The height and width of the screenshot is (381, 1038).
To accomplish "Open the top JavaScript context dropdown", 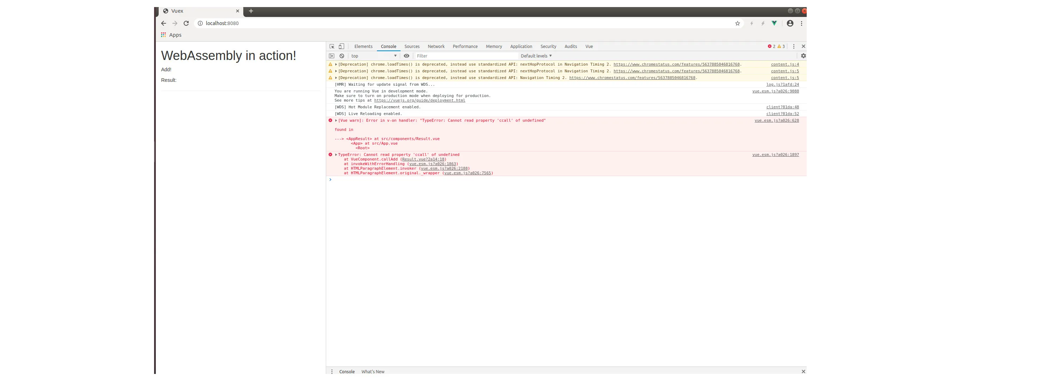I will pyautogui.click(x=373, y=56).
